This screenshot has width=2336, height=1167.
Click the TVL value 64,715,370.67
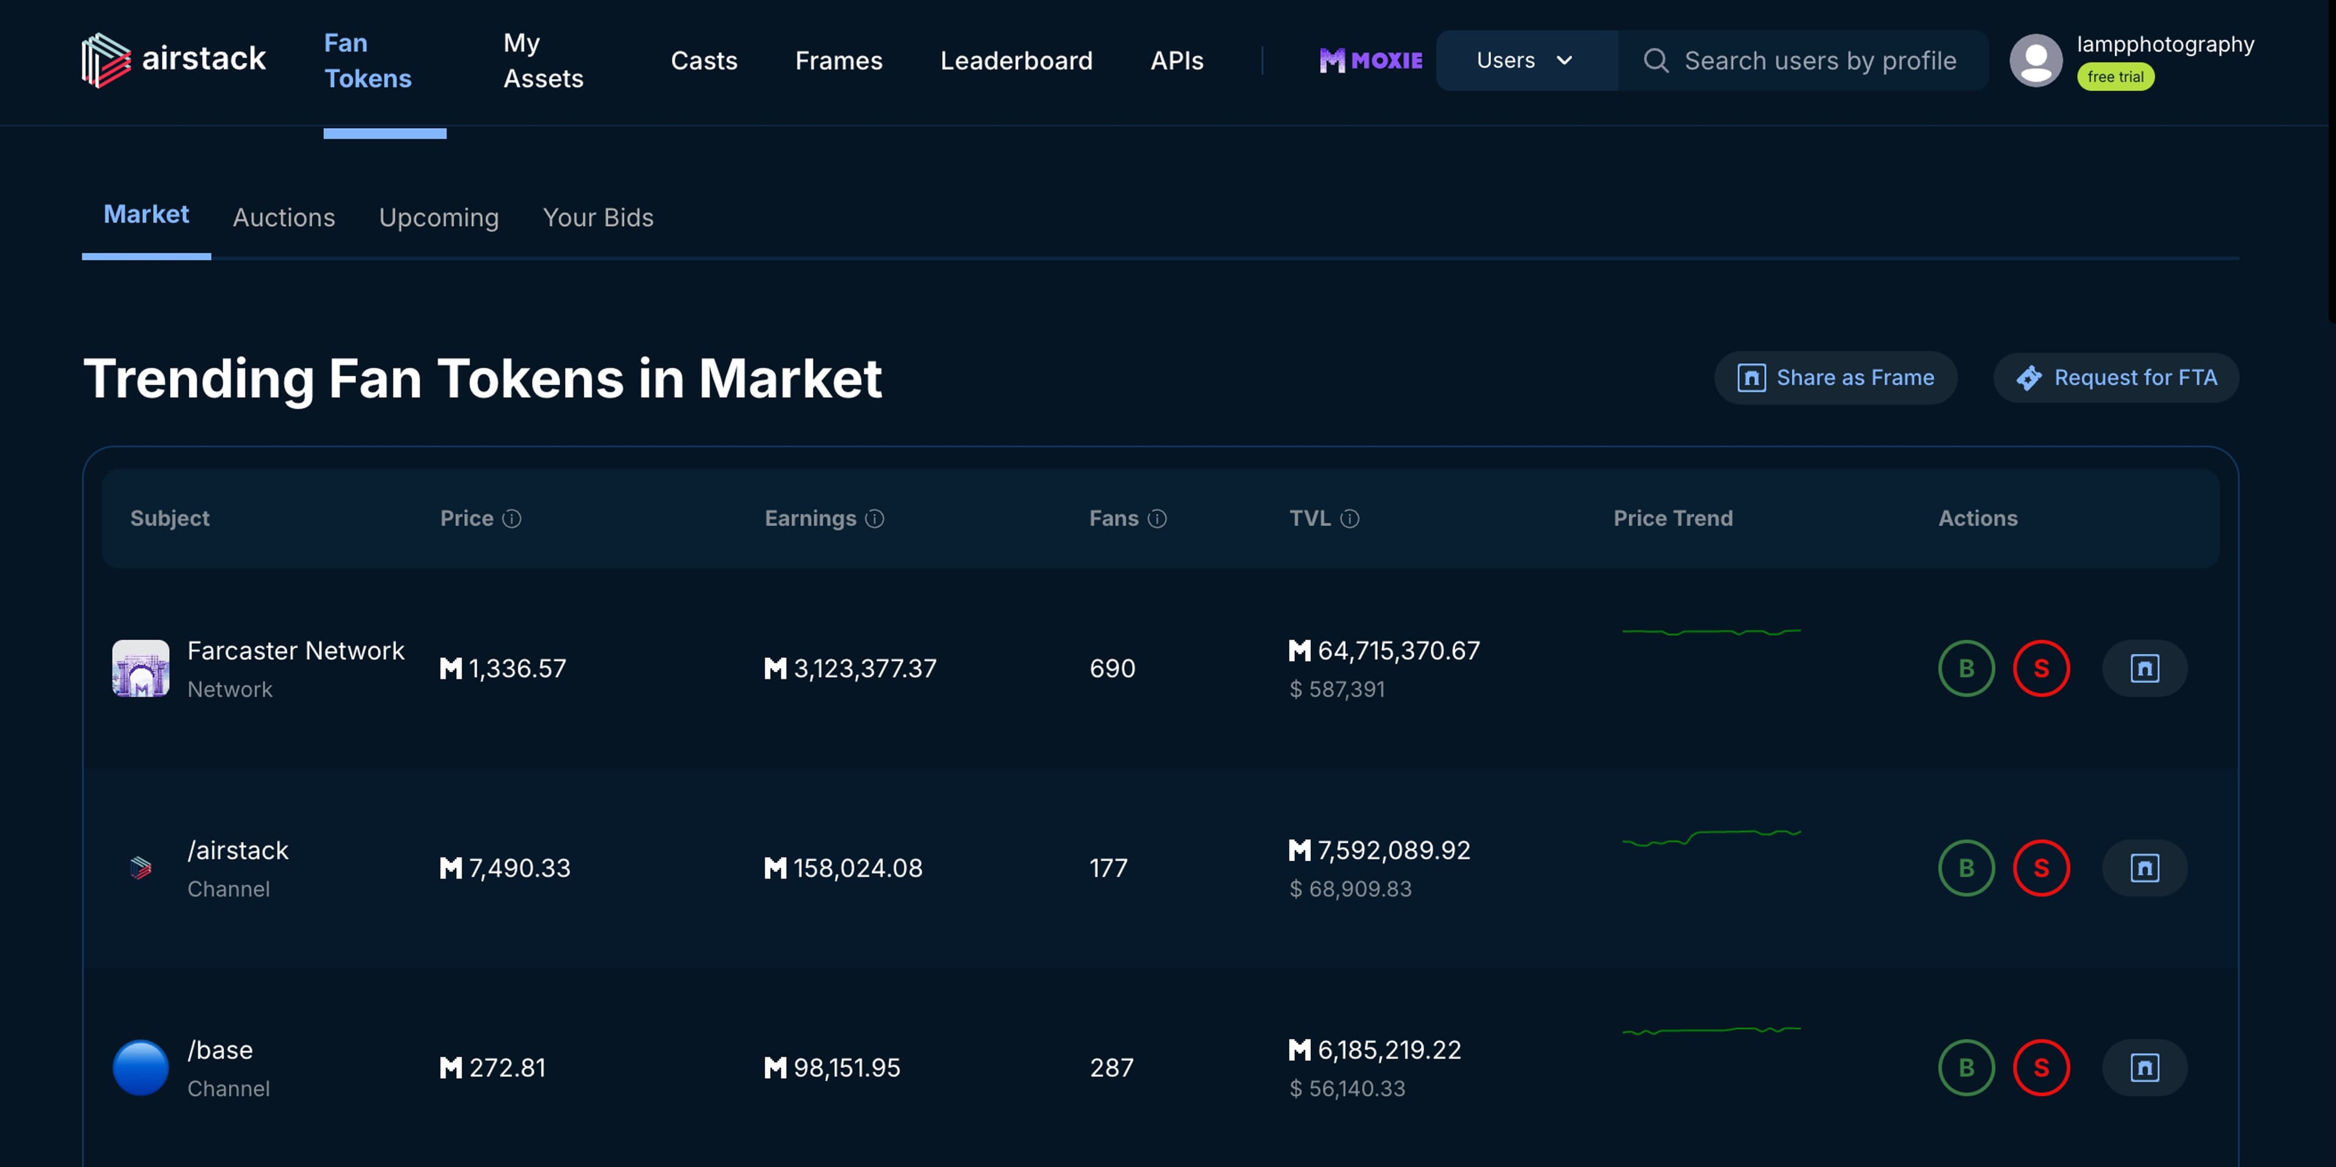(x=1399, y=650)
